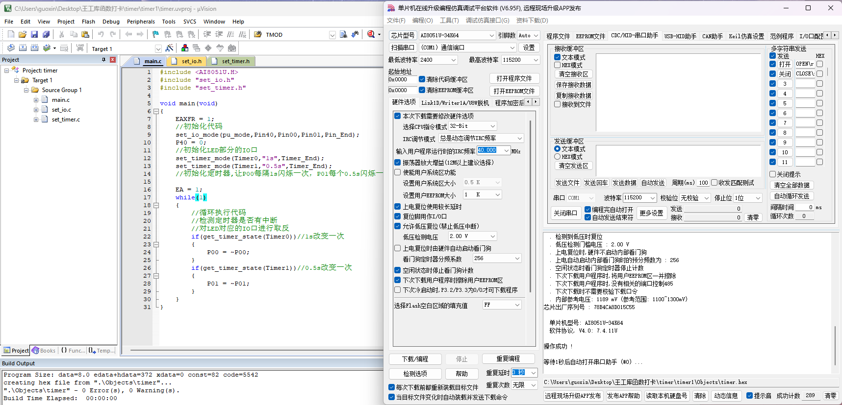Click 重复编程 button
Viewport: 842px width, 405px height.
pos(508,358)
